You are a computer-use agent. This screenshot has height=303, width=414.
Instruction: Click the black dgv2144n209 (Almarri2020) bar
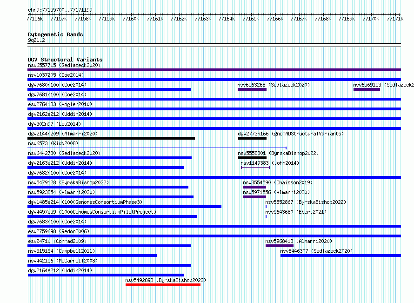(x=111, y=138)
